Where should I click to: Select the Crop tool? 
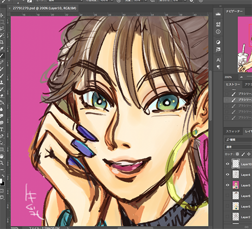click(x=2, y=42)
